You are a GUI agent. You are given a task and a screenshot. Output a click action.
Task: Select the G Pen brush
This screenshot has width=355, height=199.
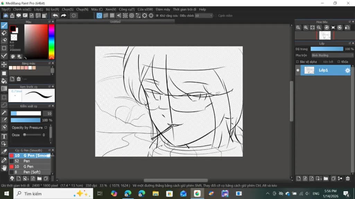tap(30, 167)
